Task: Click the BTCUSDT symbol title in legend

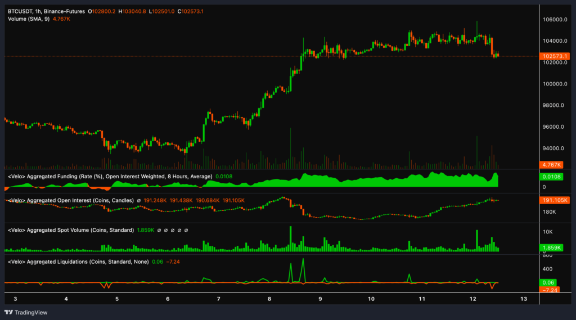Action: tap(21, 11)
